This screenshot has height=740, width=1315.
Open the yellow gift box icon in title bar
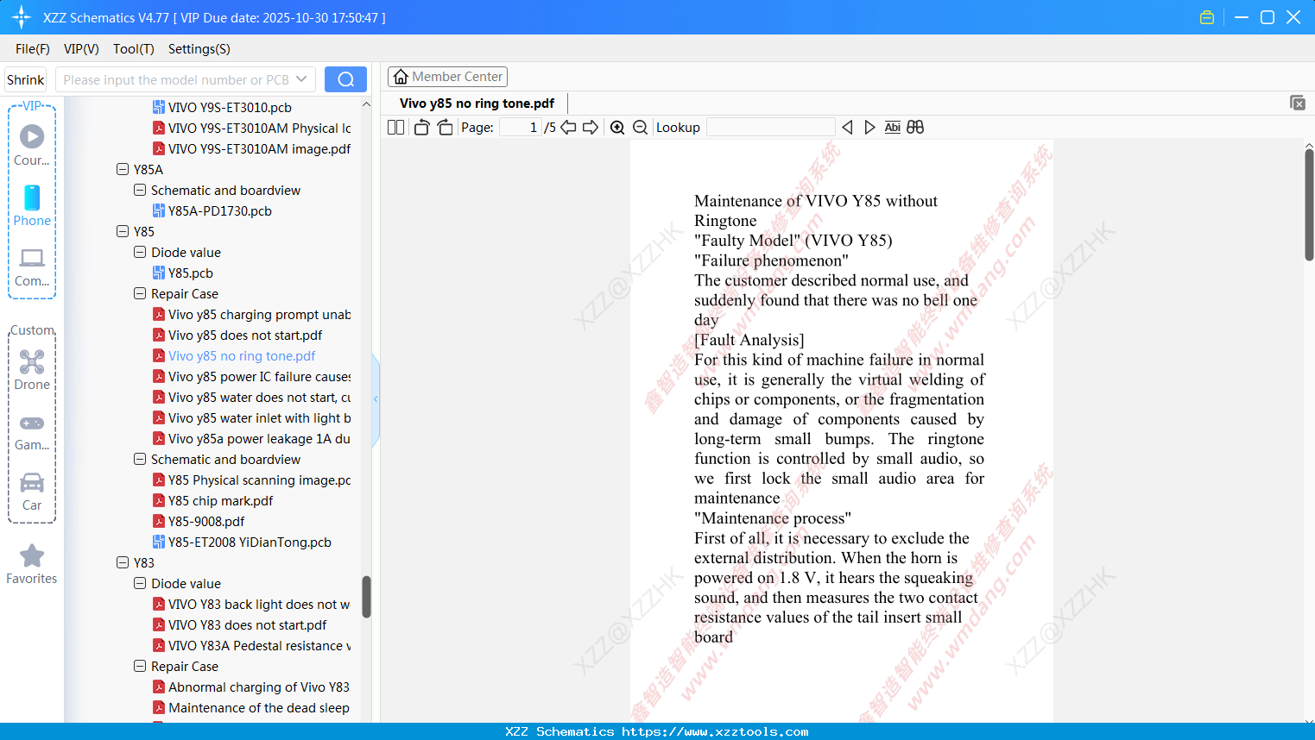coord(1207,17)
